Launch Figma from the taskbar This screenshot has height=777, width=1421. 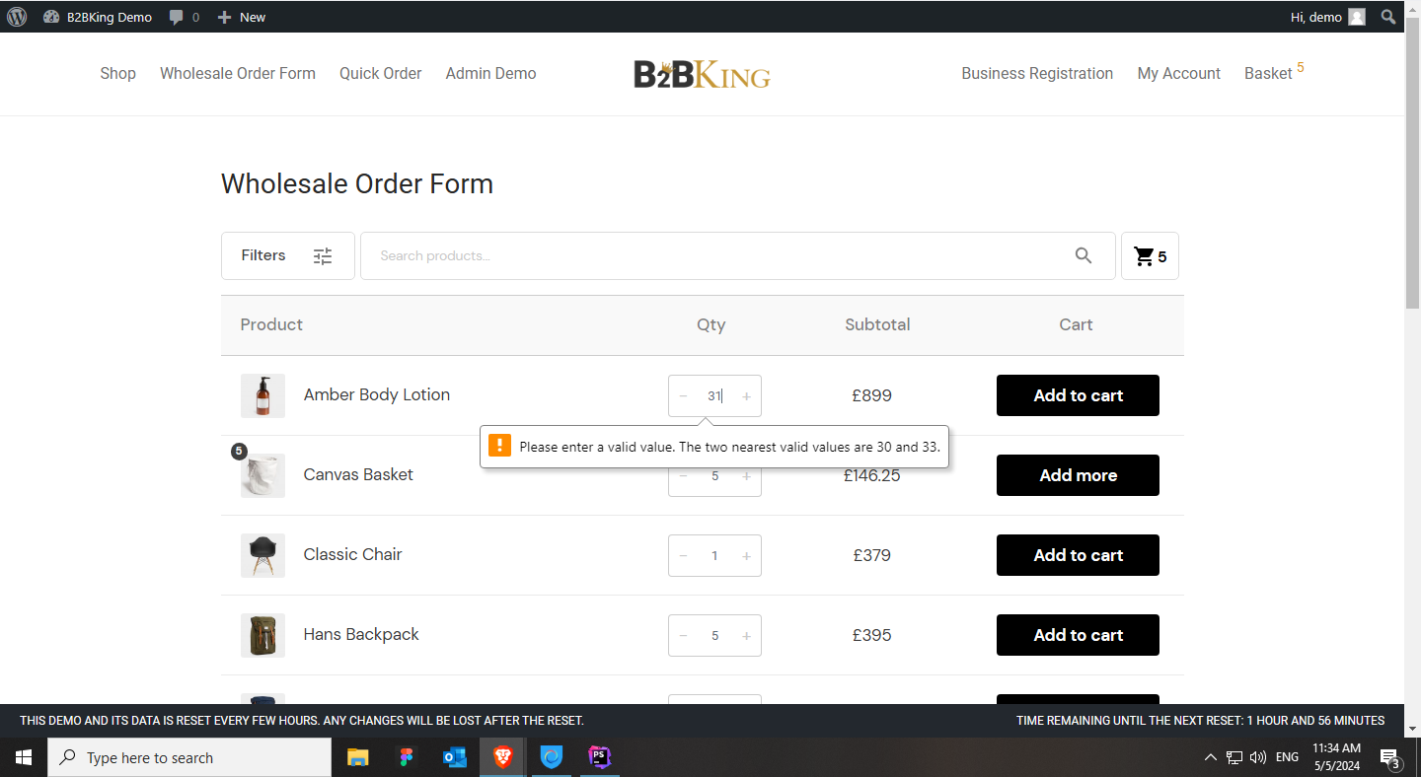(x=406, y=757)
